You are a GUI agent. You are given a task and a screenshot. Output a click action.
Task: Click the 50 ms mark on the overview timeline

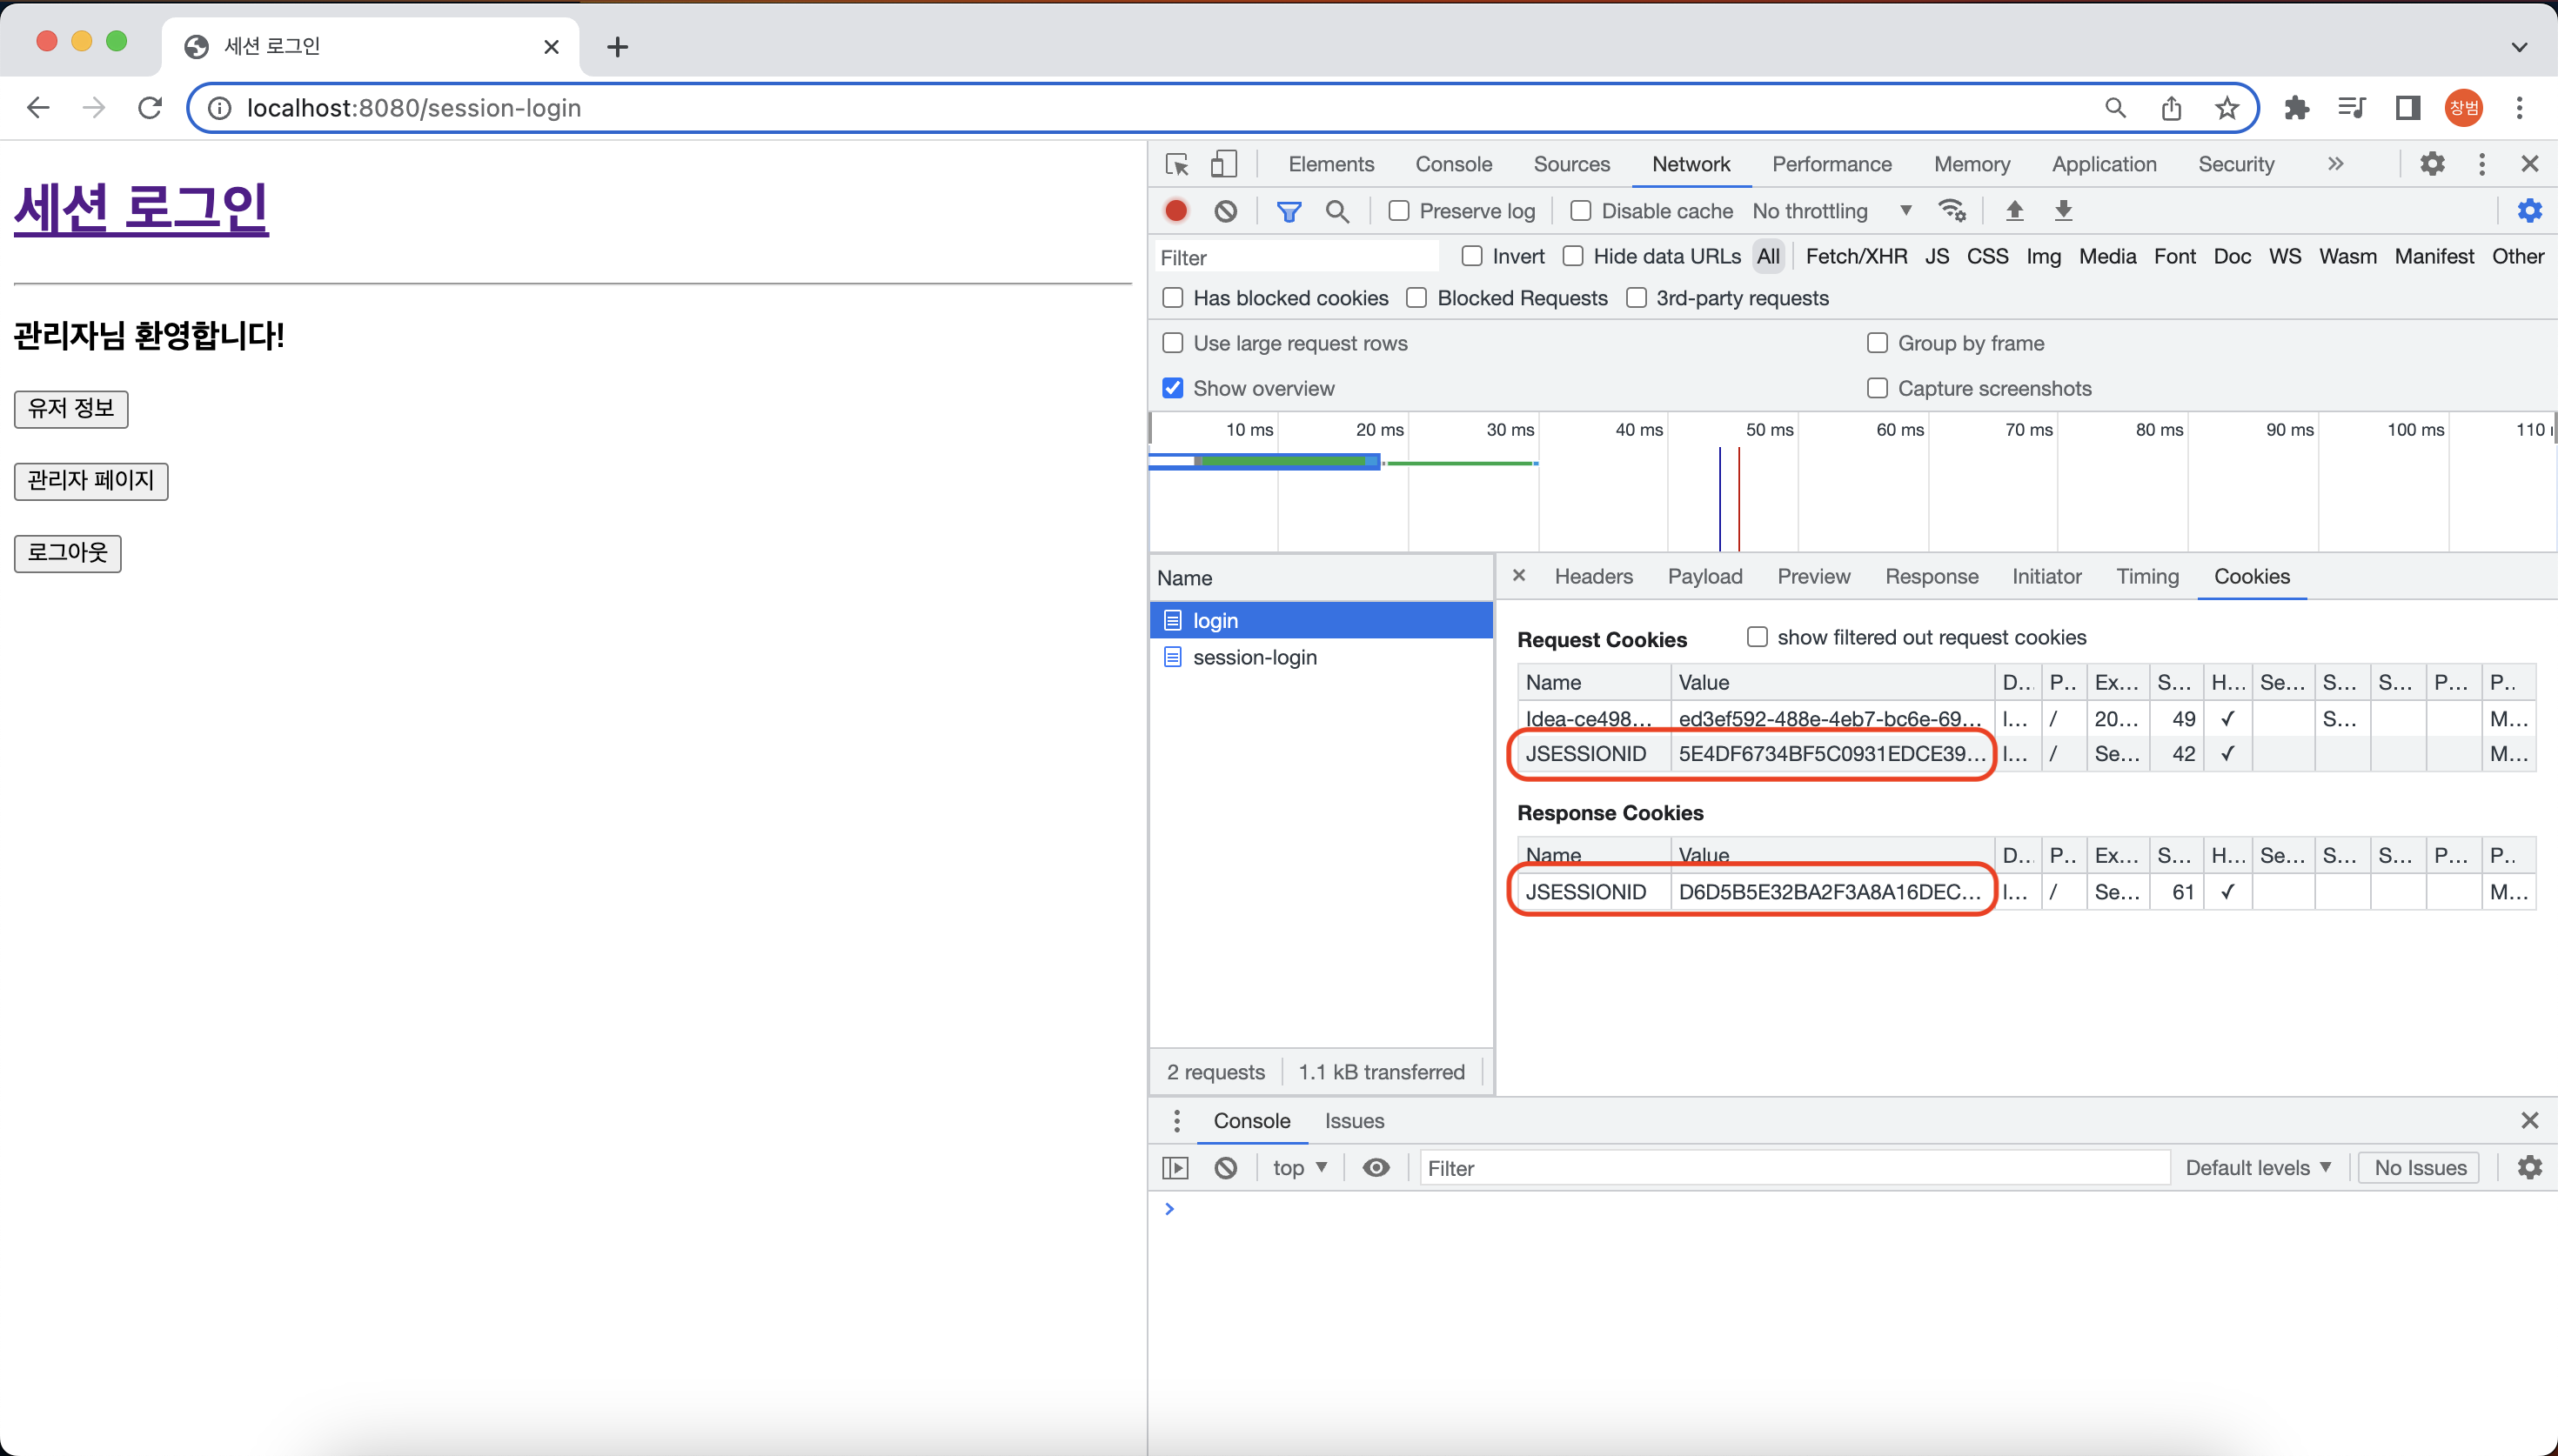[x=1768, y=430]
